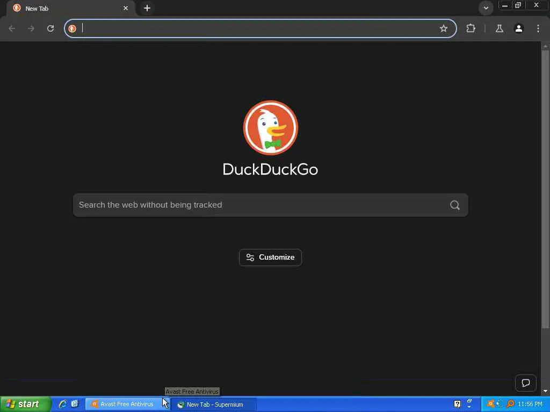Click the Avast orange system tray icon
This screenshot has height=412, width=550.
(x=491, y=404)
